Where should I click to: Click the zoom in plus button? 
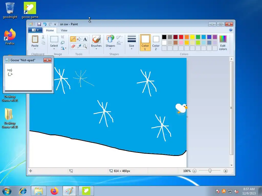[x=226, y=171]
